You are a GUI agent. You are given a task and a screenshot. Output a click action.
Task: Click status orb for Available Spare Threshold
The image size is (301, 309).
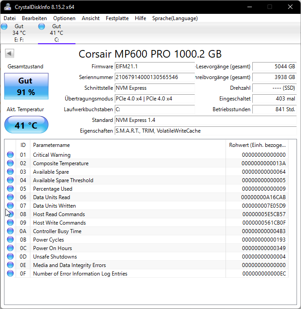point(10,180)
